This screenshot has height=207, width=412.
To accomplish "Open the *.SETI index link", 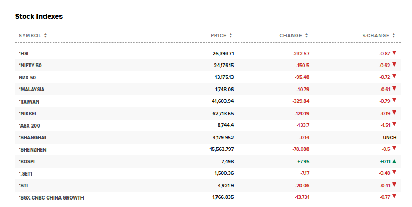I will 26,173.
